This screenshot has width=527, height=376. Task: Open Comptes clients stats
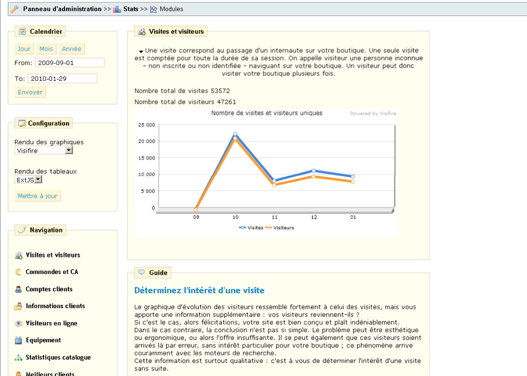click(x=49, y=289)
